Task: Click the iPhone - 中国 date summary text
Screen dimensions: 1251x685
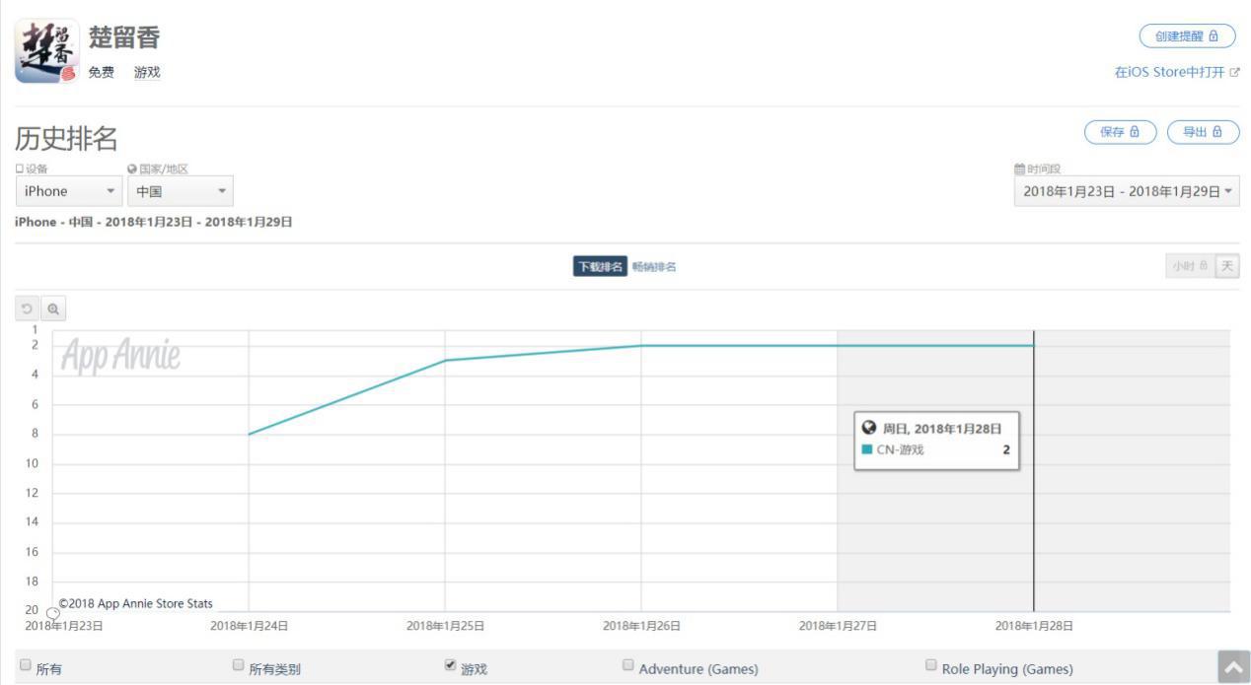Action: [153, 222]
